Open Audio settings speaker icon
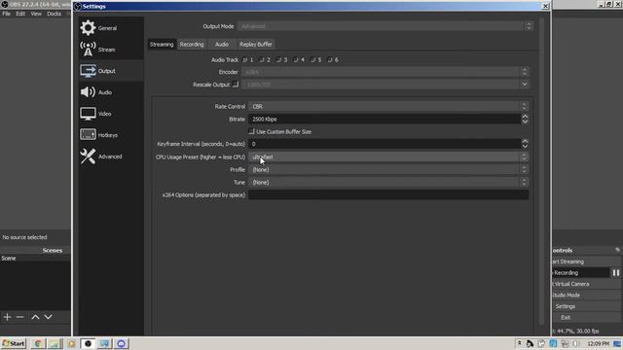This screenshot has width=623, height=350. tap(88, 92)
